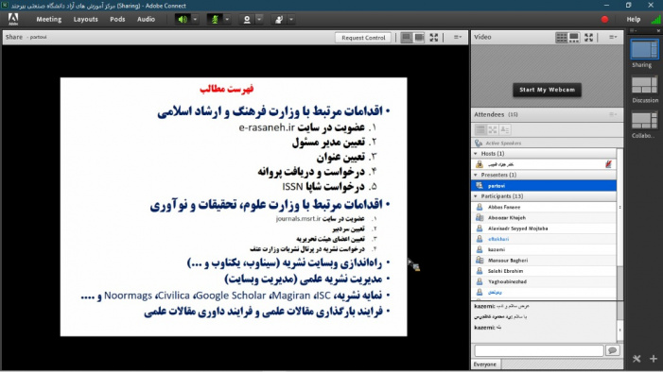Viewport: 663px width, 372px height.
Task: Open the Layouts menu
Action: (x=85, y=20)
